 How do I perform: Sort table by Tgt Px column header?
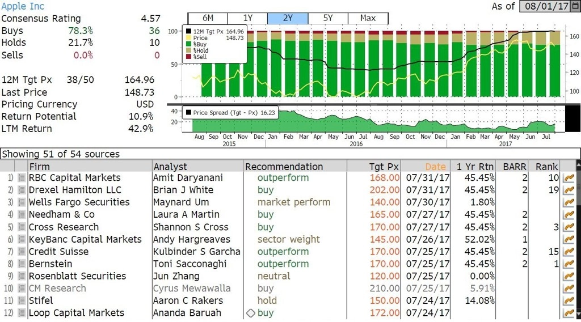pos(373,167)
